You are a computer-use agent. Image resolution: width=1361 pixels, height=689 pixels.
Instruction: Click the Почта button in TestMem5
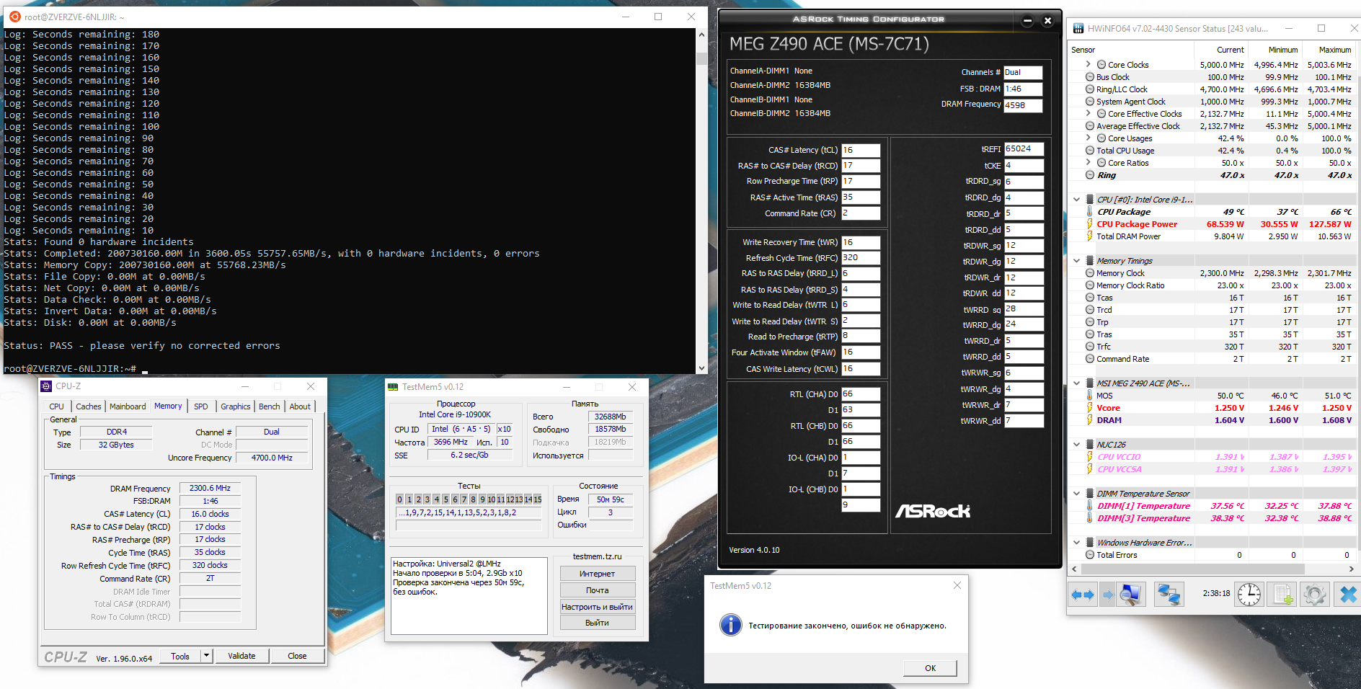[x=598, y=590]
